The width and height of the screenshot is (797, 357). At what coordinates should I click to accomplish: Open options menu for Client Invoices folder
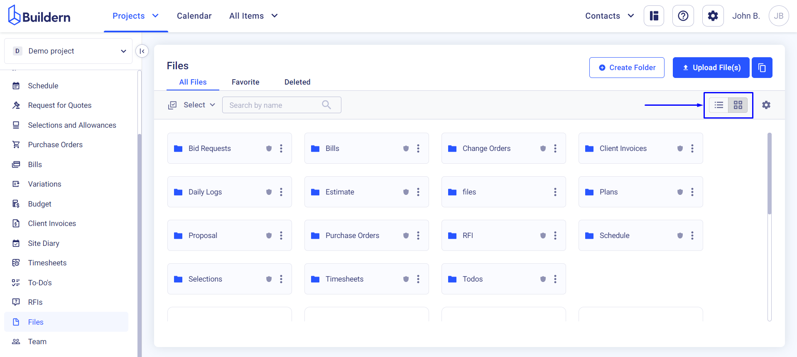(x=692, y=148)
